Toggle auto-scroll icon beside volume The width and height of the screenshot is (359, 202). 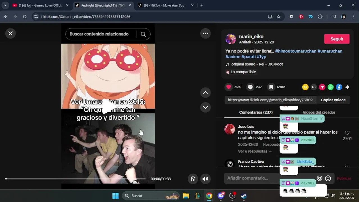[193, 179]
